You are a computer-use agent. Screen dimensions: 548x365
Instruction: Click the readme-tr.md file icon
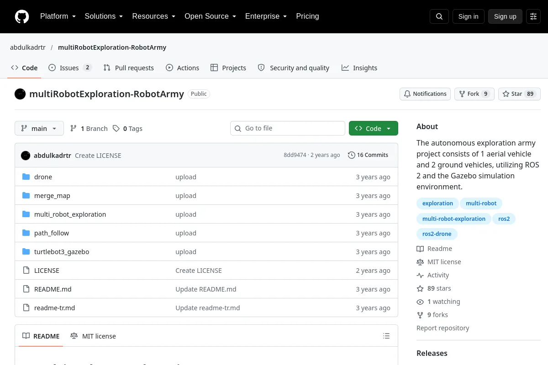click(26, 308)
